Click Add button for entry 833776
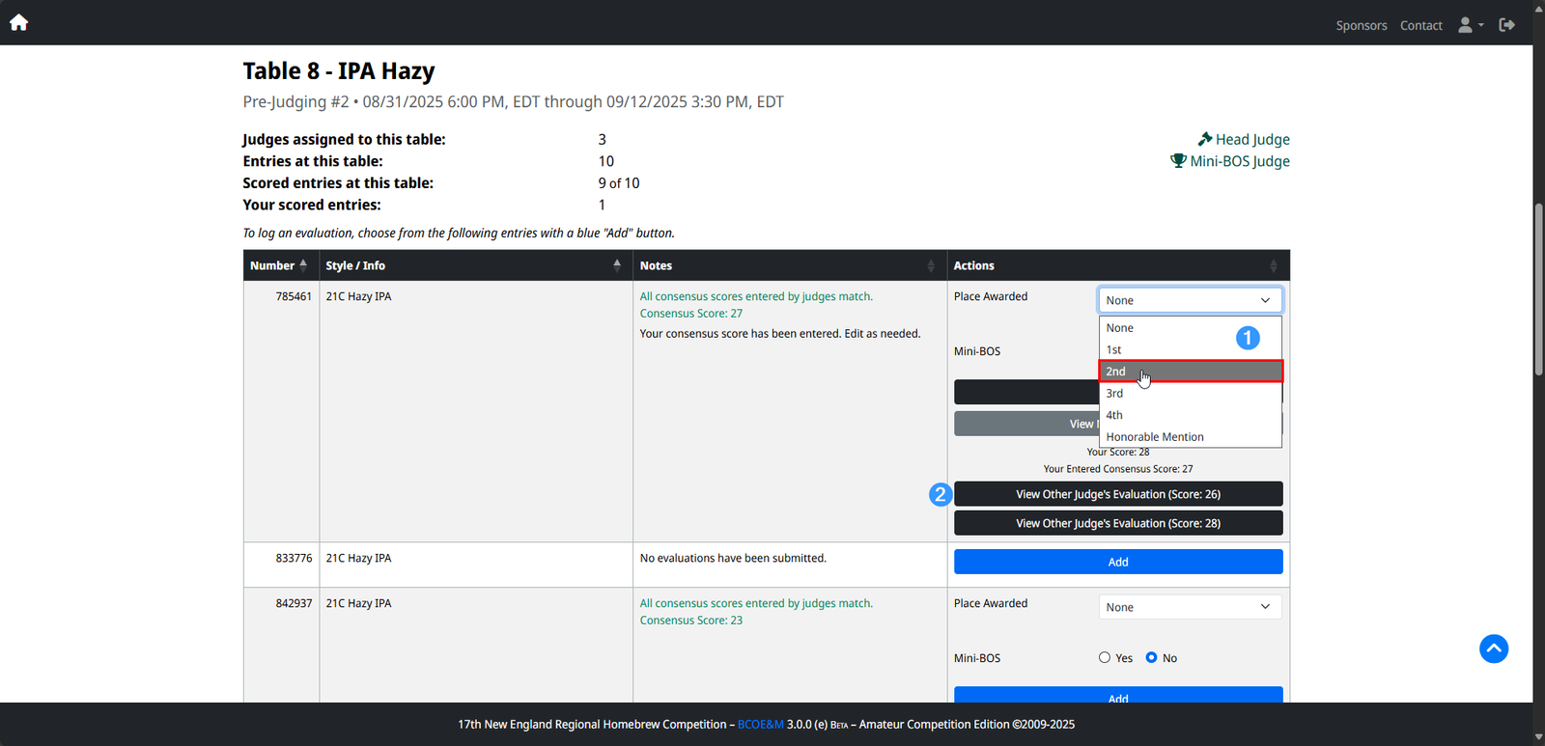The height and width of the screenshot is (746, 1545). pyautogui.click(x=1117, y=562)
